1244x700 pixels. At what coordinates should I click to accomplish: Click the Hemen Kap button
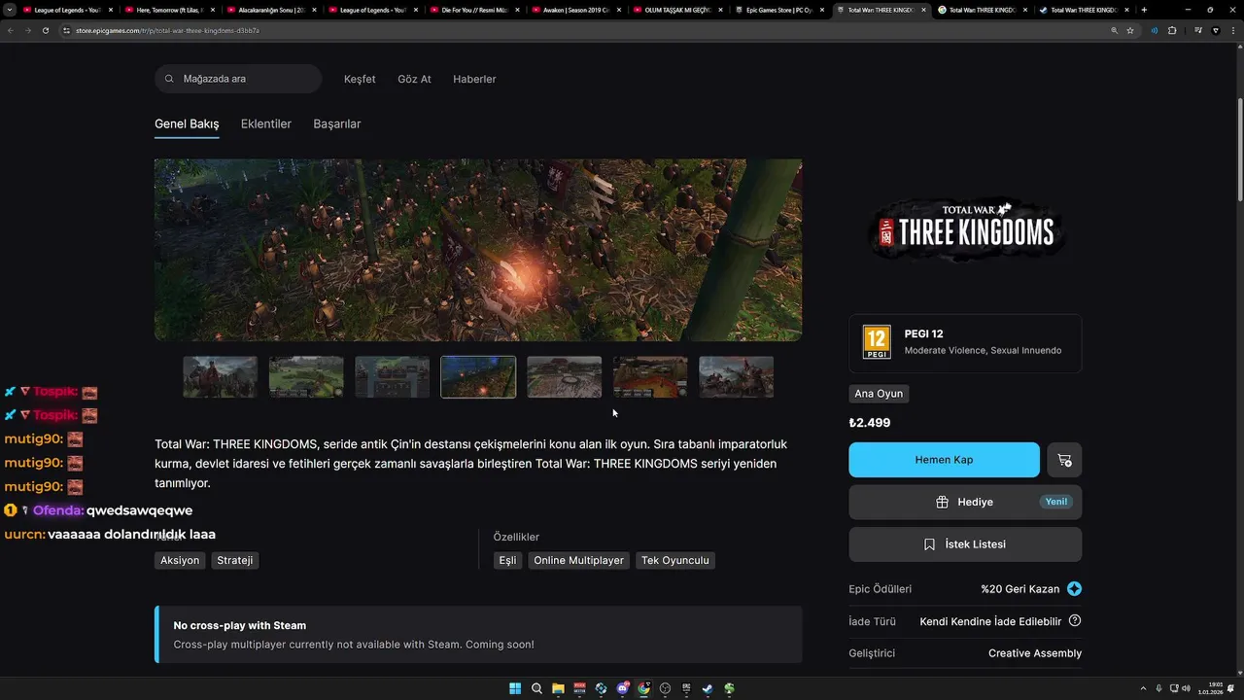click(x=944, y=460)
